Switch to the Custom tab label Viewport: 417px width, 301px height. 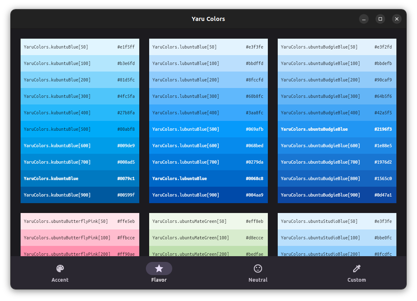pos(356,280)
